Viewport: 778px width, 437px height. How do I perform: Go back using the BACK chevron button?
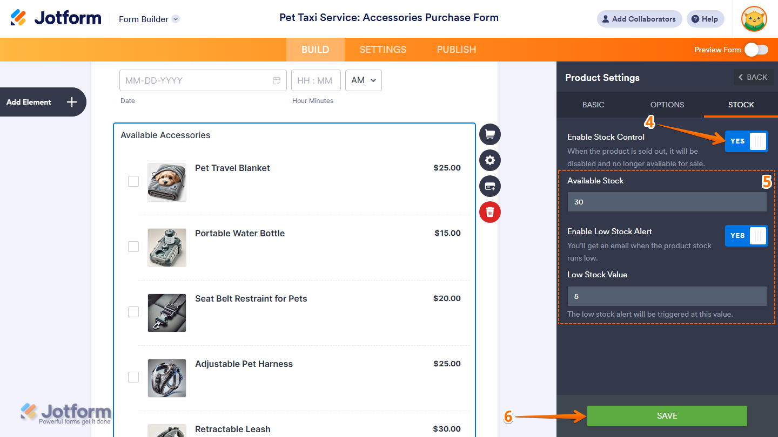753,77
